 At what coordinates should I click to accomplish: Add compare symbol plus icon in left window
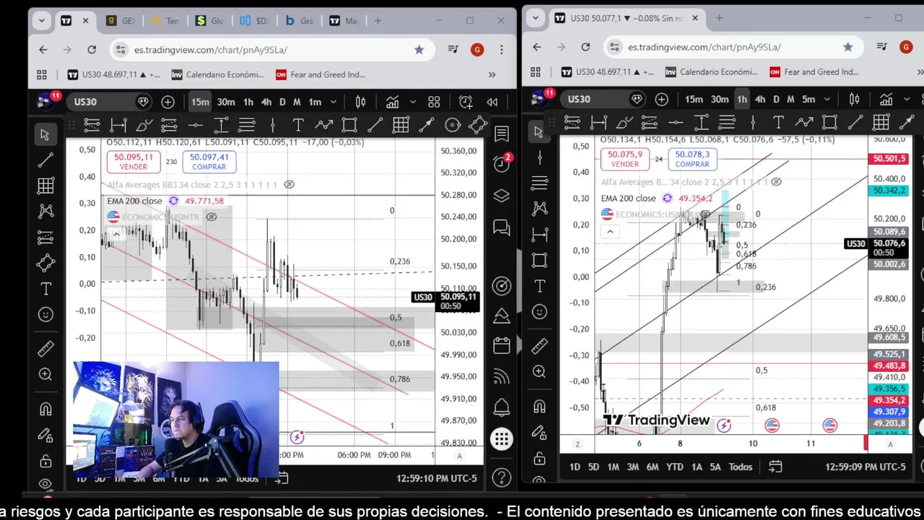pyautogui.click(x=167, y=102)
